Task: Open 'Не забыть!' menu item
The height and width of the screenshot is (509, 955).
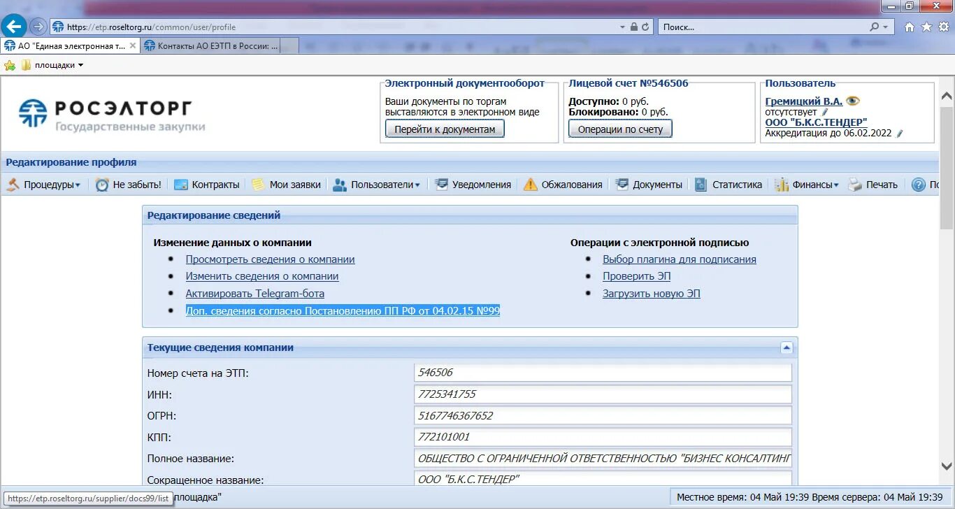Action: [137, 185]
